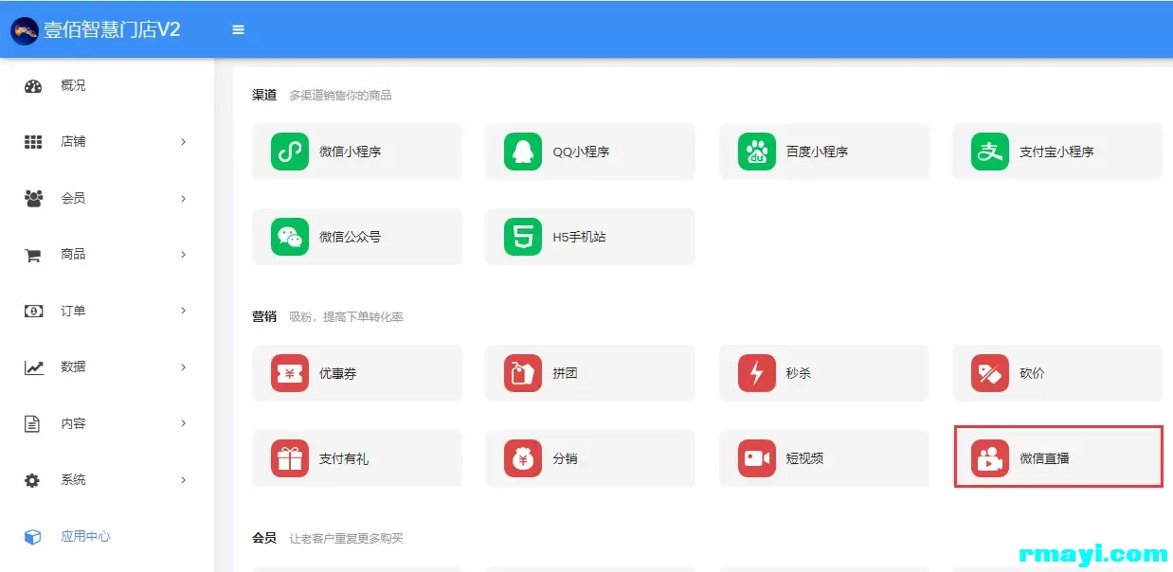Image resolution: width=1173 pixels, height=572 pixels.
Task: Click the hamburger menu icon in the header
Action: click(239, 29)
